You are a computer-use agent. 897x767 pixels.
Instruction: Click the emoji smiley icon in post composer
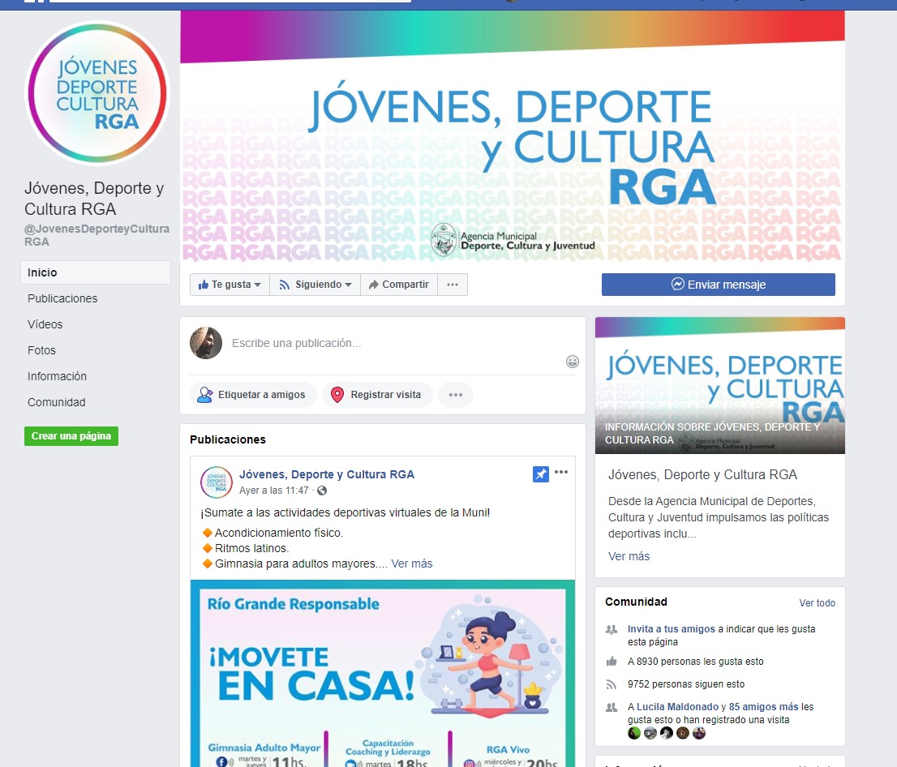tap(573, 362)
